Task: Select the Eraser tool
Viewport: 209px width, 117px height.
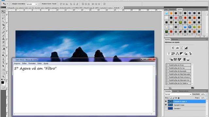Action: (3, 45)
